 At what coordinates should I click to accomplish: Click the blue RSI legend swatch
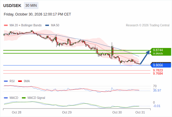6,81
